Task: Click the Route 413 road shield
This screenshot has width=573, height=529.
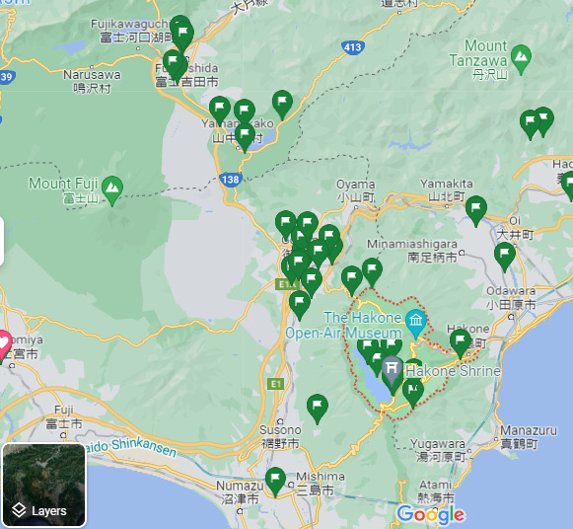Action: click(353, 47)
